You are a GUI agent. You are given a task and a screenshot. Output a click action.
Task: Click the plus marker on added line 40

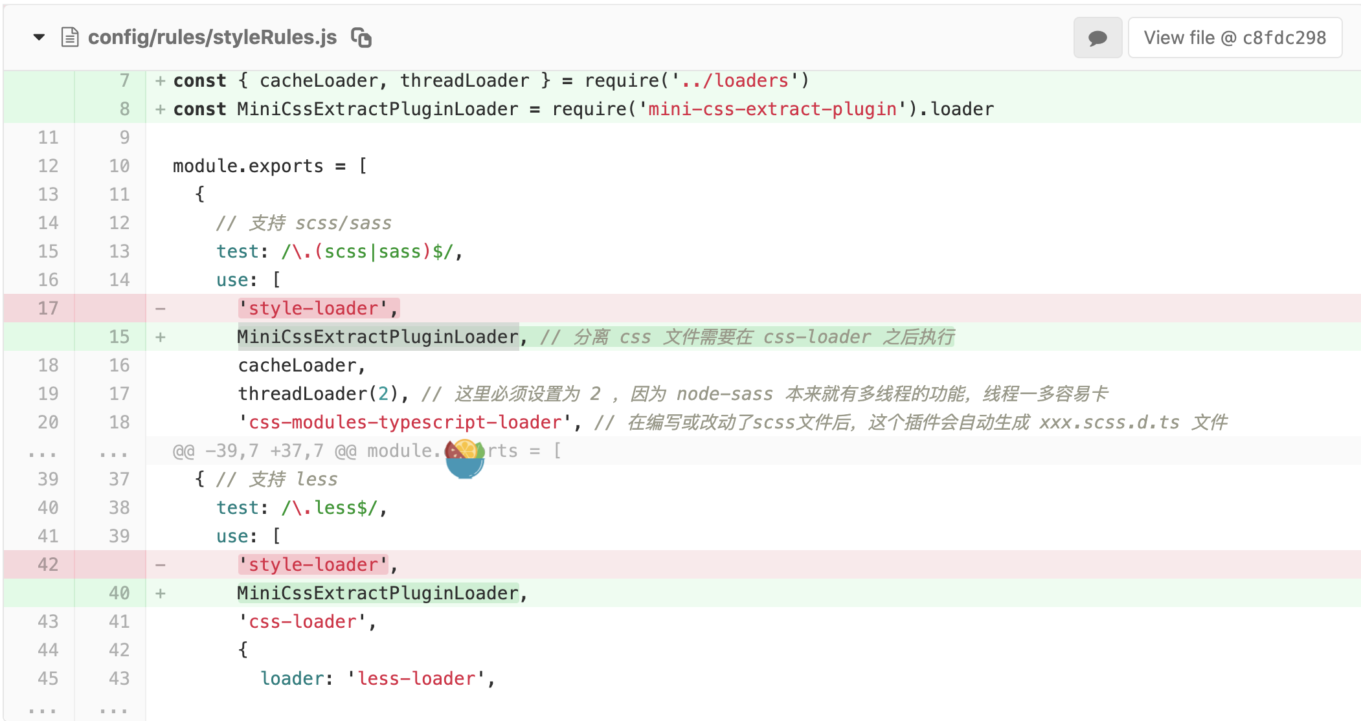[x=161, y=593]
